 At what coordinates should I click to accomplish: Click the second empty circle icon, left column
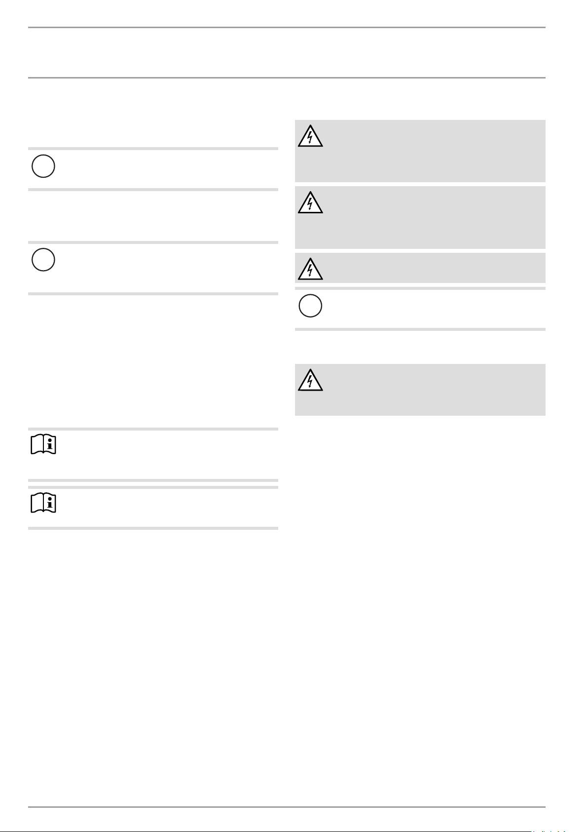(43, 260)
